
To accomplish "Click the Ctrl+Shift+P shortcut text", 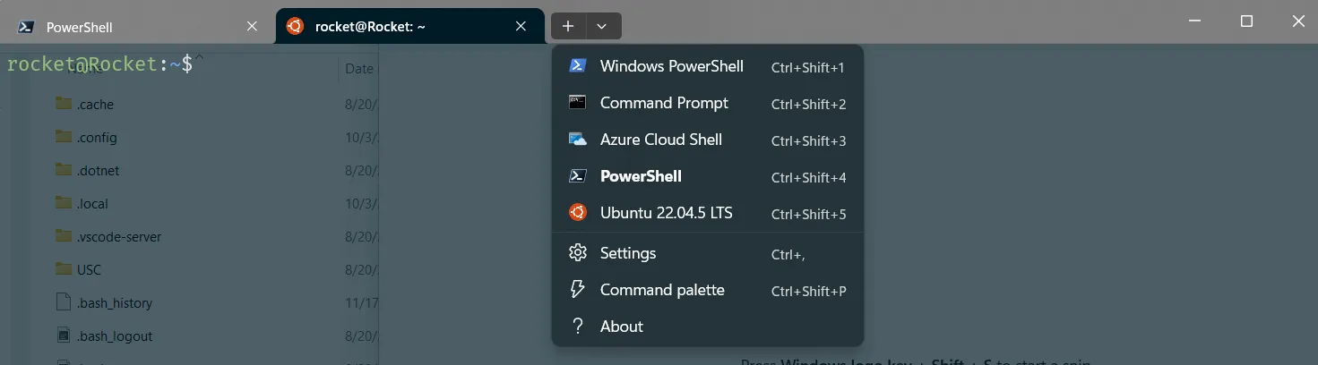I will [808, 291].
